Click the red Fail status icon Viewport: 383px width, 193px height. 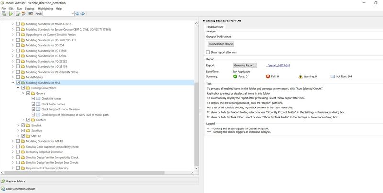click(x=268, y=76)
